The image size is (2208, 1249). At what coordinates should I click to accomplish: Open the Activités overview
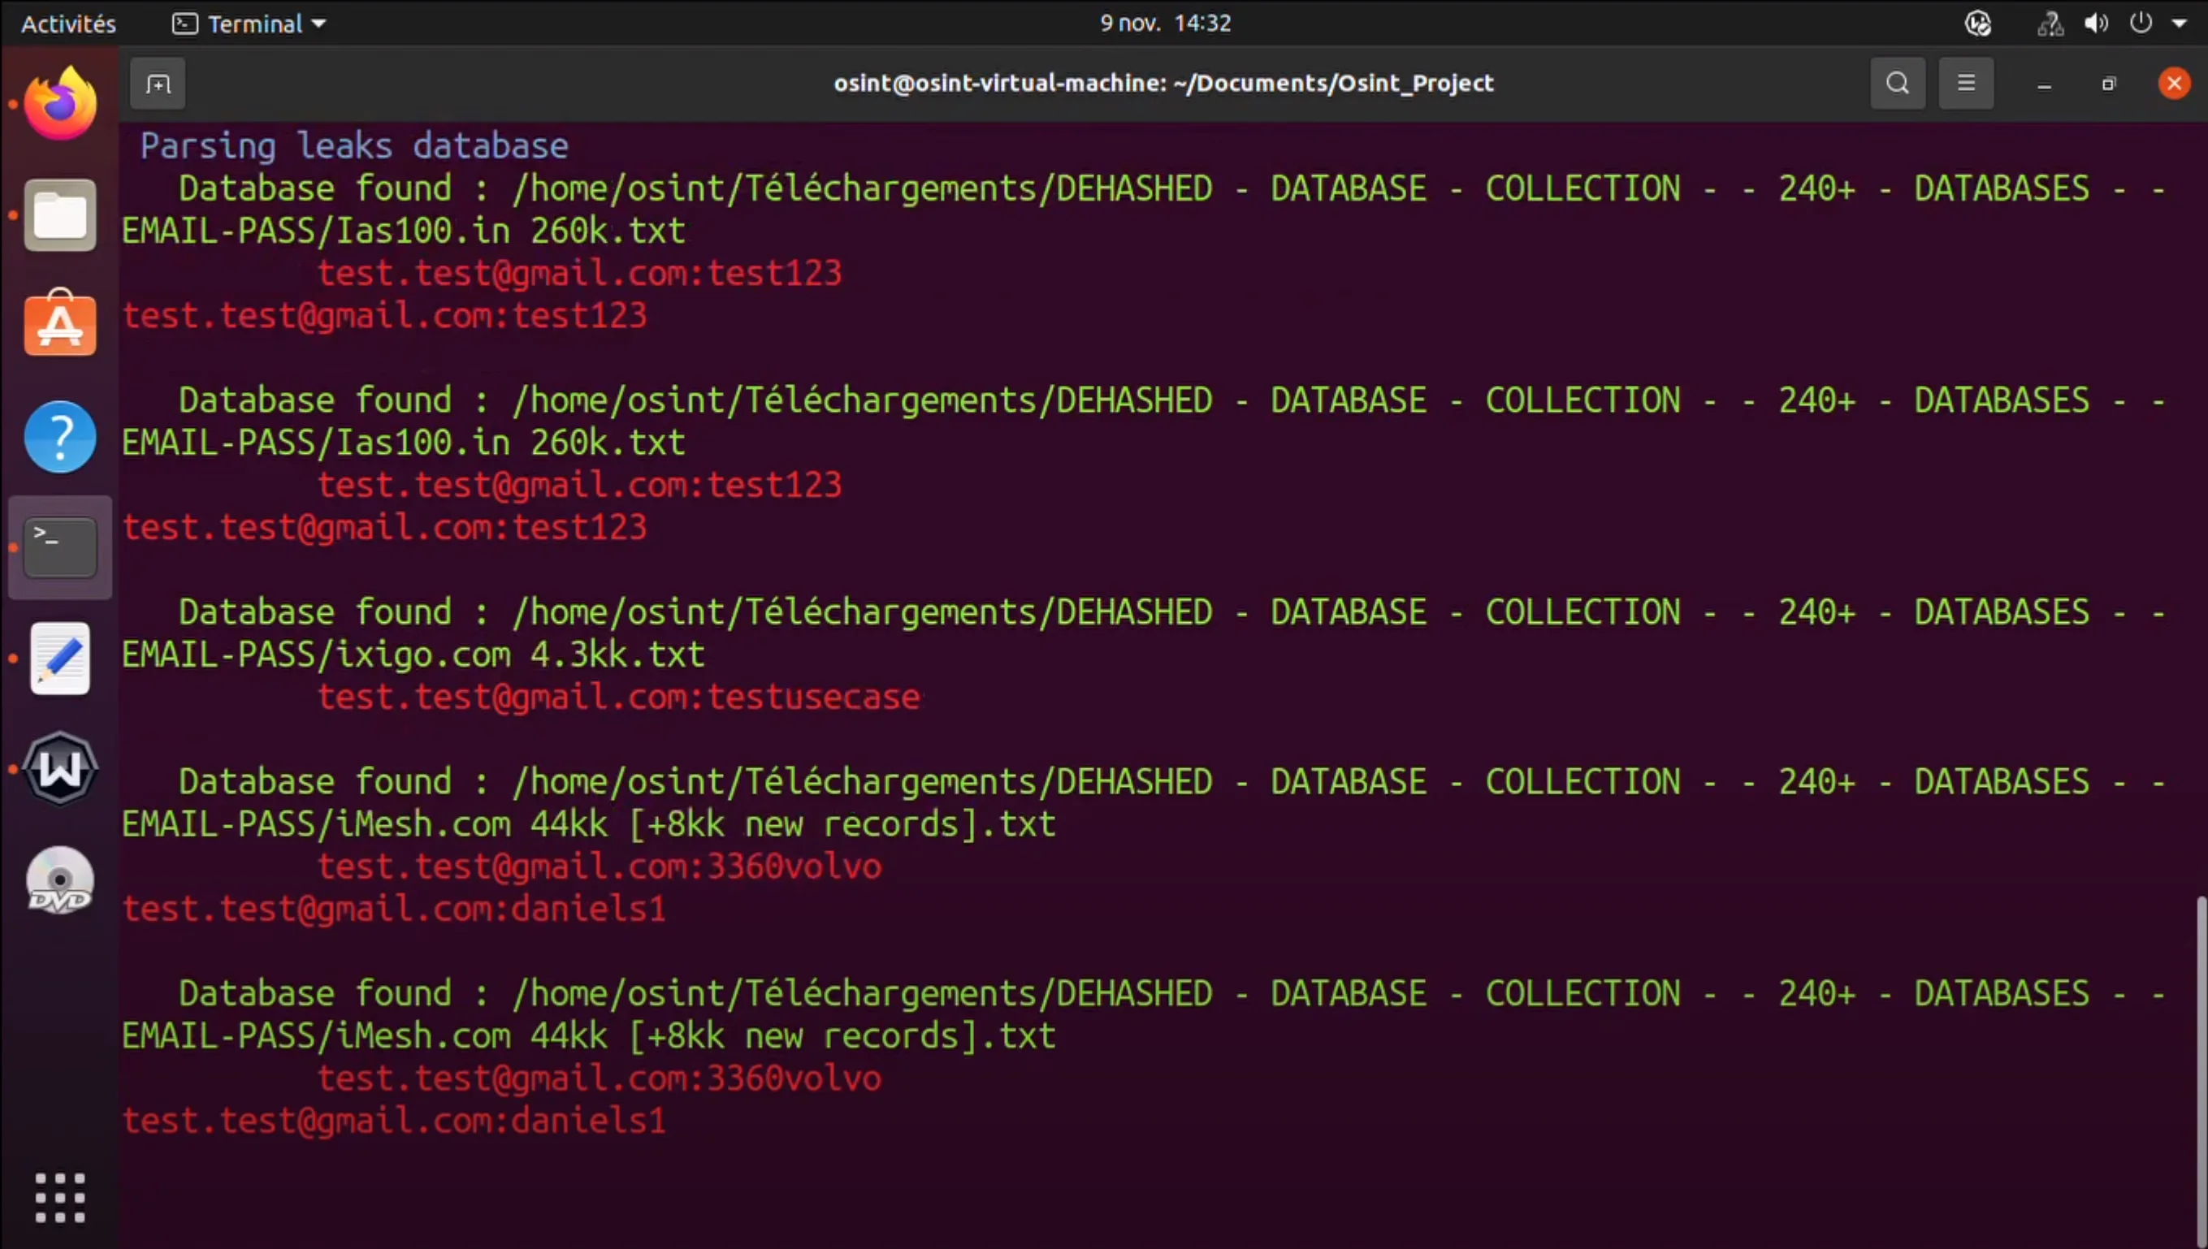69,24
